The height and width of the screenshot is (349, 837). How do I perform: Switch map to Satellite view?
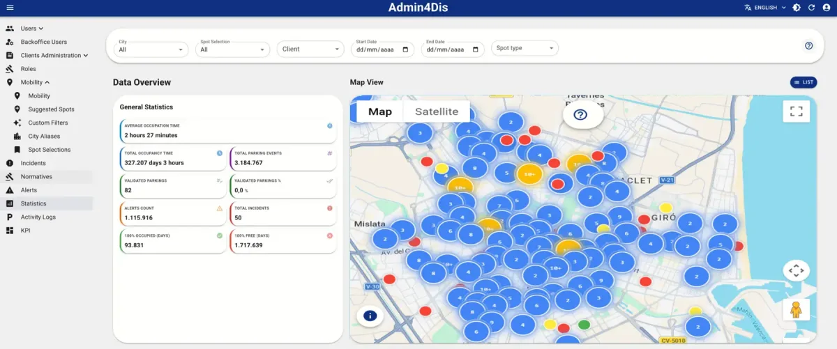click(x=437, y=111)
